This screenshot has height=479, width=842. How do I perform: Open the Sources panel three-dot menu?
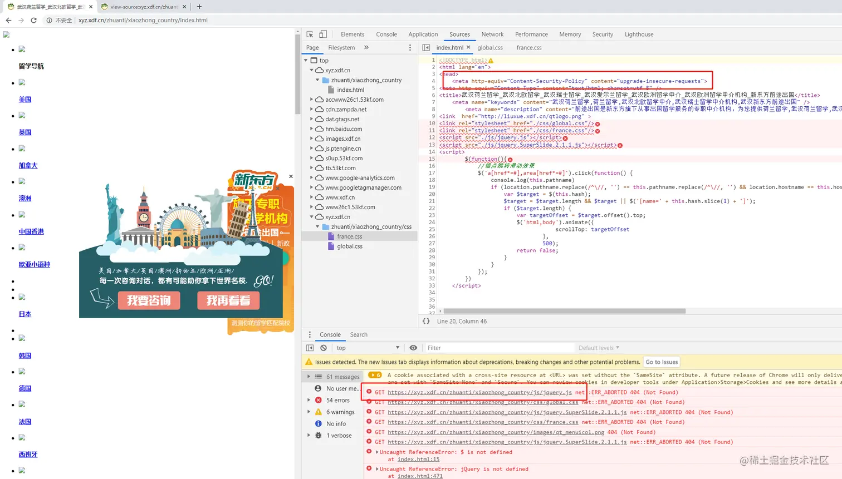[410, 47]
